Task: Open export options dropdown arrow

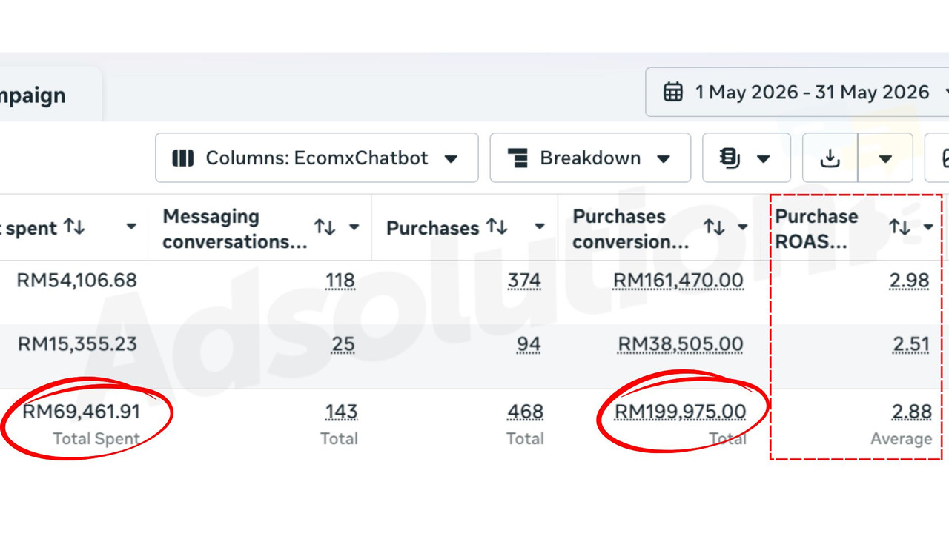Action: tap(885, 158)
